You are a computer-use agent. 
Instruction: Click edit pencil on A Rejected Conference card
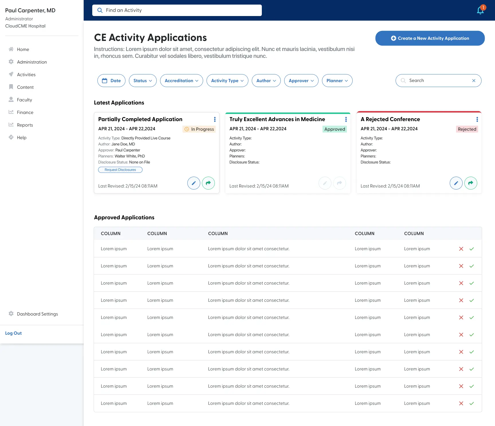click(x=456, y=183)
